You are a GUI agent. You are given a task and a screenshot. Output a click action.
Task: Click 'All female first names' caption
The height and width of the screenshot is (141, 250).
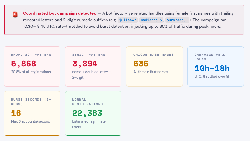[x=151, y=72]
